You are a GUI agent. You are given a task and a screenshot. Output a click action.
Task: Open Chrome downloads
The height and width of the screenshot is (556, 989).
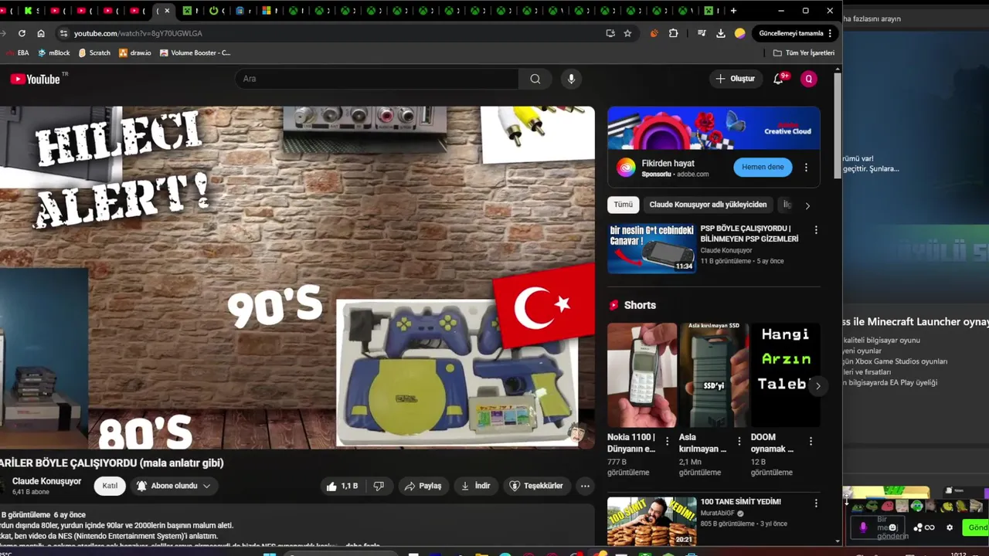click(x=720, y=33)
